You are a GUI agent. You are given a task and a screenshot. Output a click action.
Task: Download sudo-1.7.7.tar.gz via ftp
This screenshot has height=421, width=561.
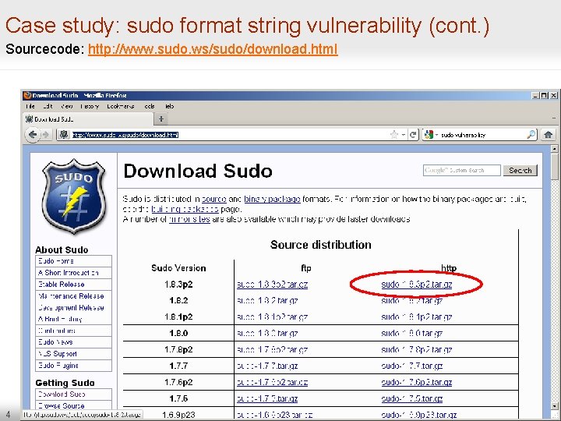pos(267,366)
